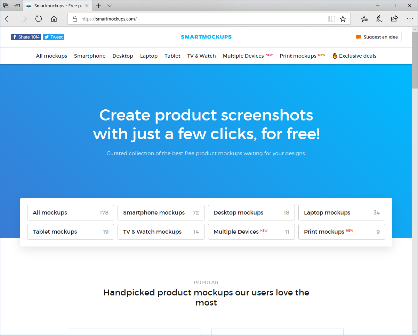The height and width of the screenshot is (335, 418).
Task: Click the Add notes pen icon
Action: click(x=379, y=19)
